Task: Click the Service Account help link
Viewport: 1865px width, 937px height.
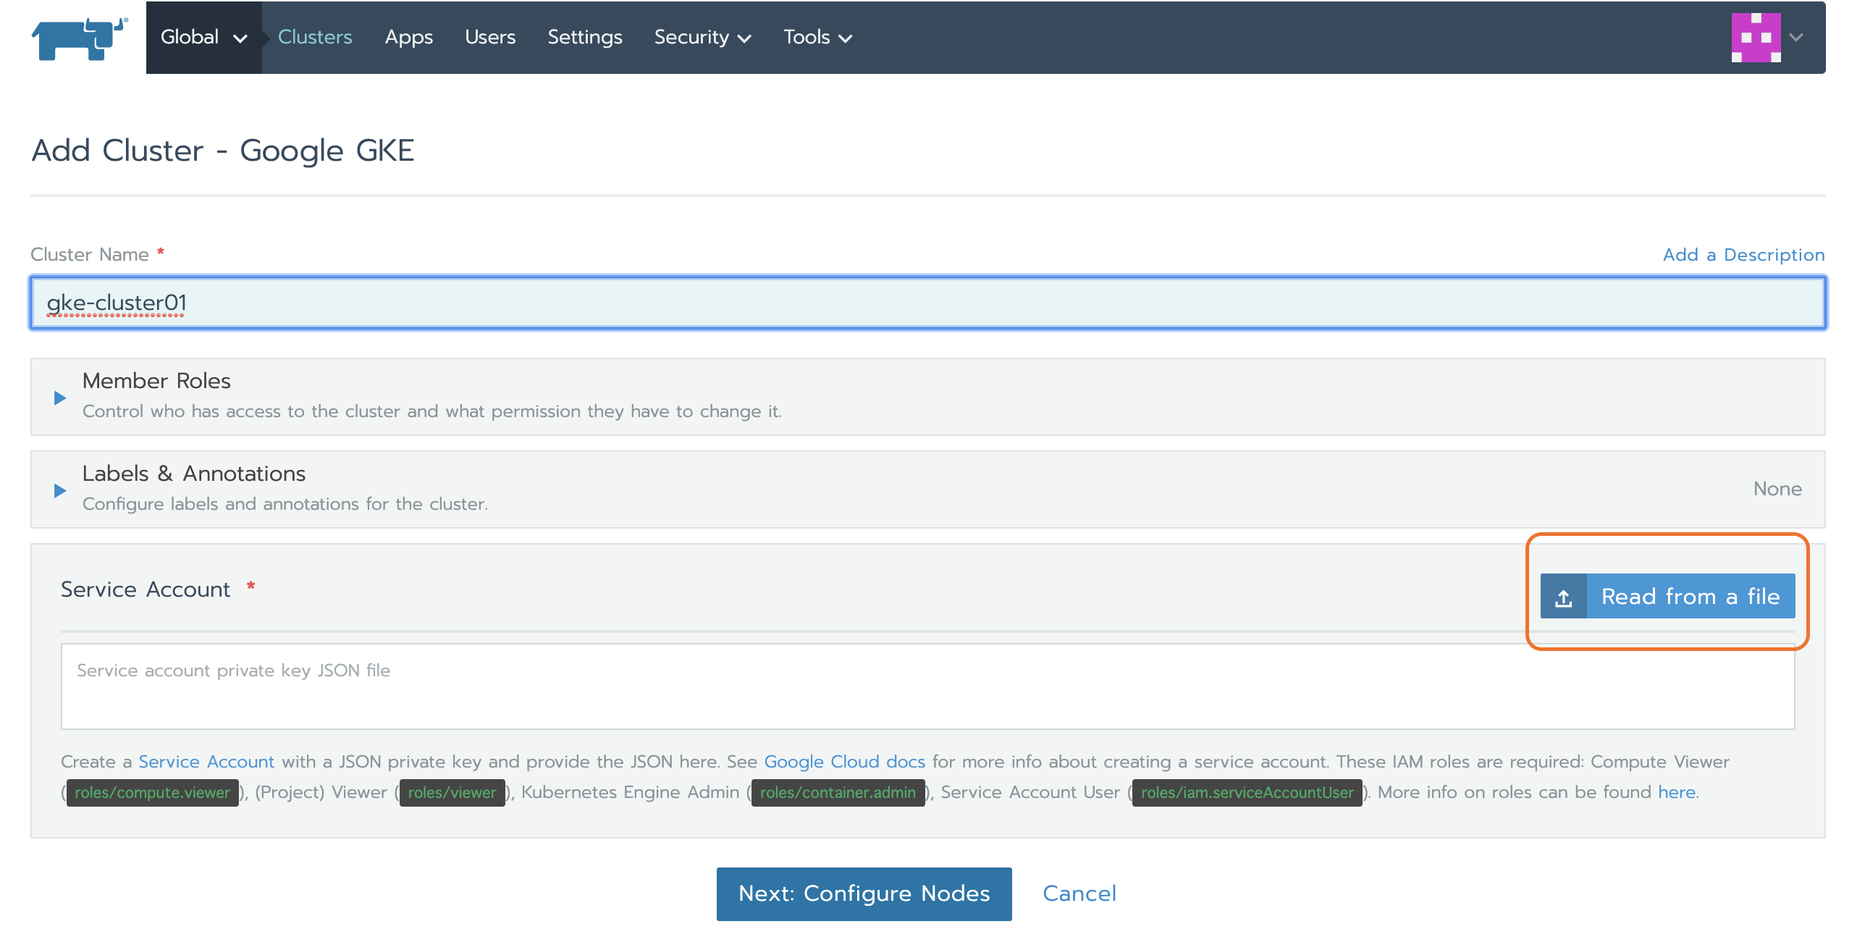Action: tap(206, 762)
